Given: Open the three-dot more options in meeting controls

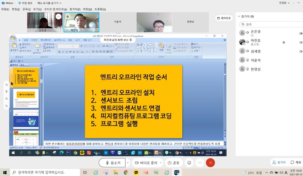Looking at the screenshot, I should [200, 163].
